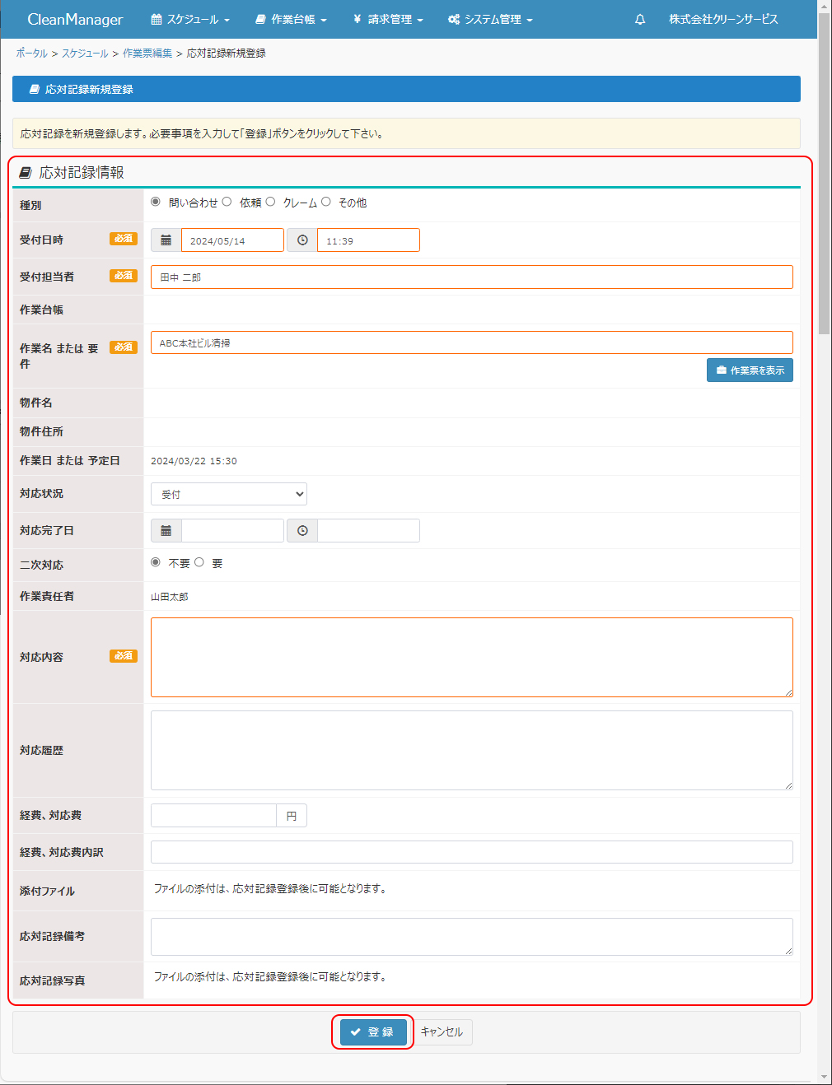Open the calendar picker for 対応完了日

pos(166,531)
